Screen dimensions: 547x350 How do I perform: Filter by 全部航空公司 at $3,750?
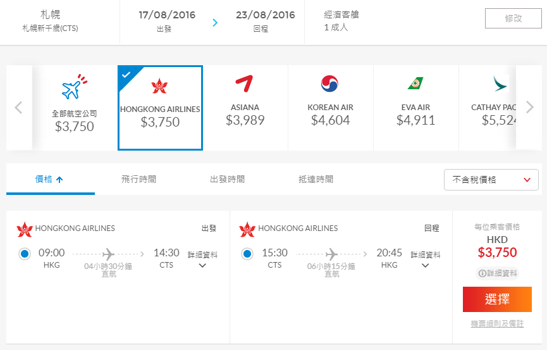click(x=75, y=108)
